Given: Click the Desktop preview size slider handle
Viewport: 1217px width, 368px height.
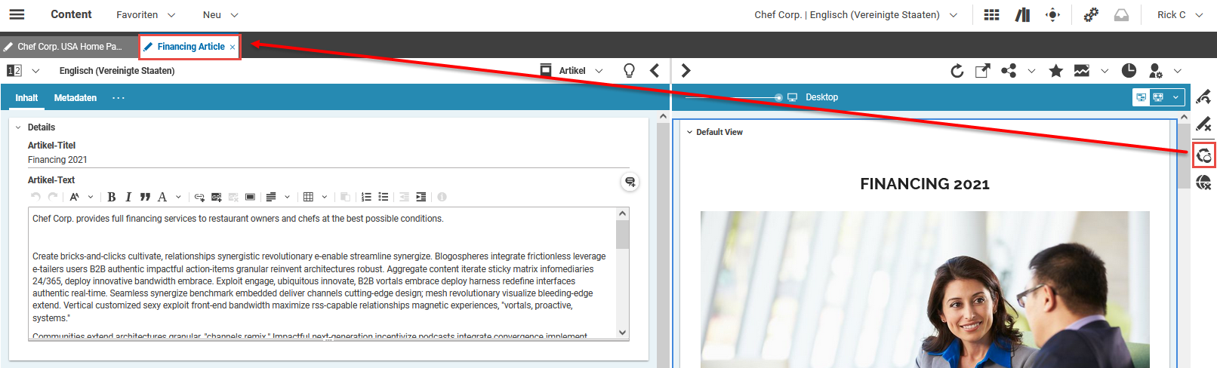Looking at the screenshot, I should pyautogui.click(x=778, y=97).
